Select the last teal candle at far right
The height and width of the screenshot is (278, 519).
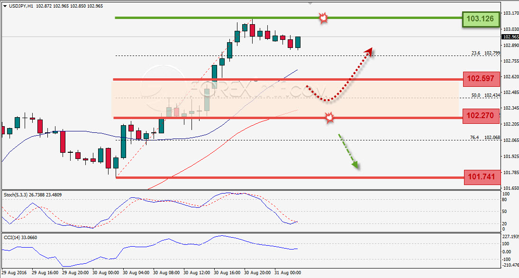298,42
